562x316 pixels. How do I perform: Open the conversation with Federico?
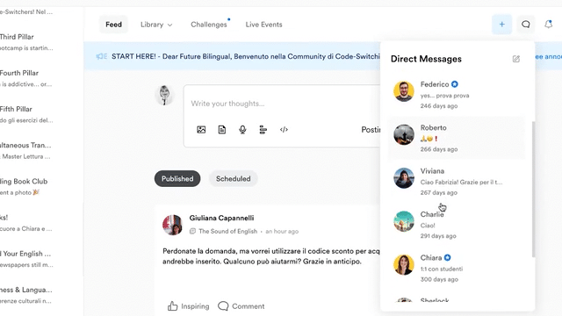coord(457,95)
